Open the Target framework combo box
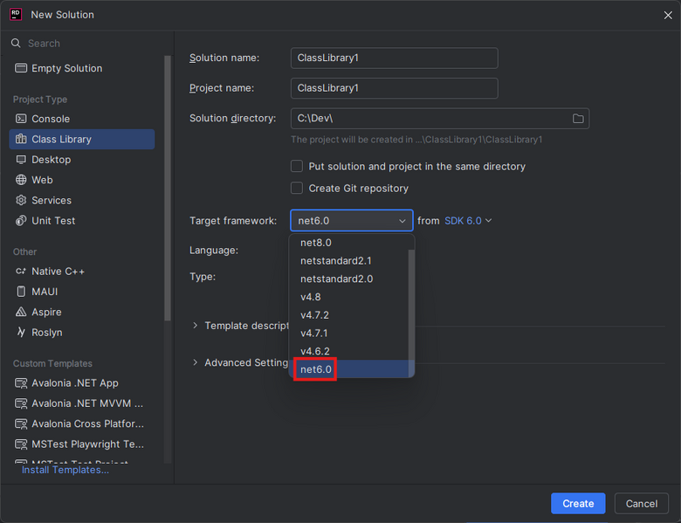 pyautogui.click(x=351, y=221)
